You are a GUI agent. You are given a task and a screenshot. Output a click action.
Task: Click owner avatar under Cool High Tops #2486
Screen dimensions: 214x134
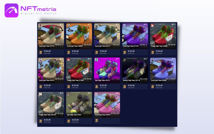click(x=152, y=87)
